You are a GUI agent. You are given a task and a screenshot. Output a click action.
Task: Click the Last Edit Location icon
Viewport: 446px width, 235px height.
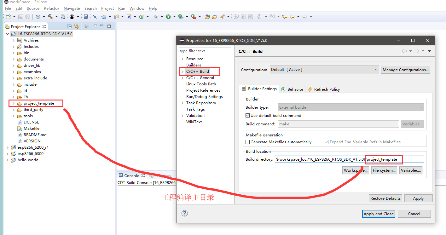[285, 17]
